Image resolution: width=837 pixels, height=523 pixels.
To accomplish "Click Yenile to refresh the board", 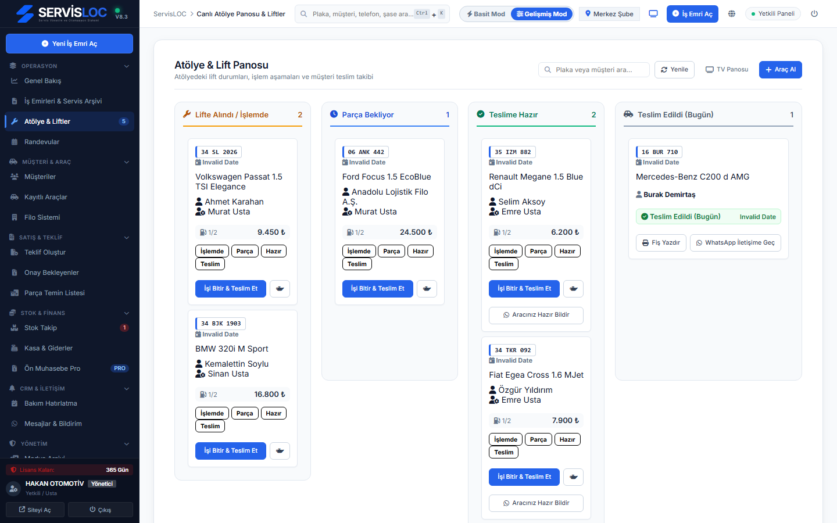I will [674, 70].
